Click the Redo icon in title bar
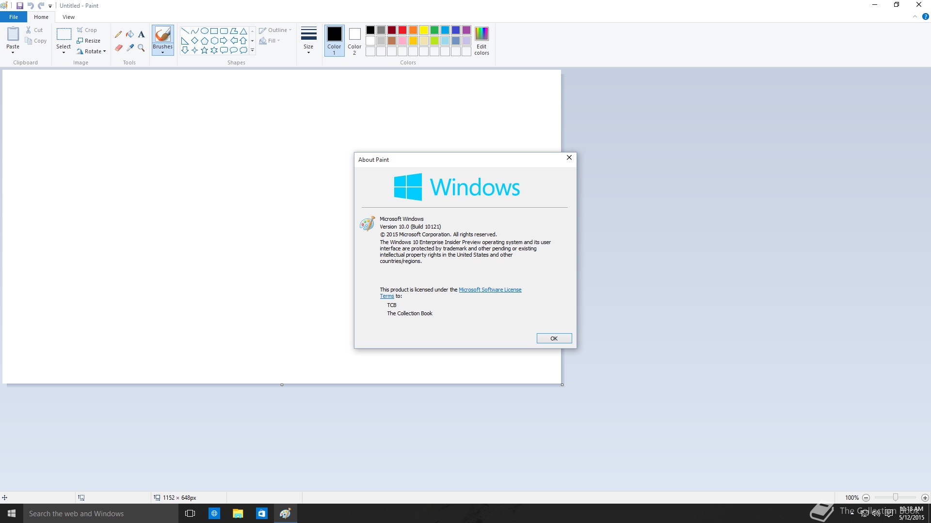 coord(41,6)
